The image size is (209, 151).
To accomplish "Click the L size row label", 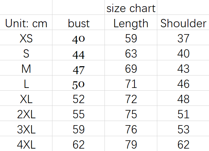I will (x=26, y=84).
